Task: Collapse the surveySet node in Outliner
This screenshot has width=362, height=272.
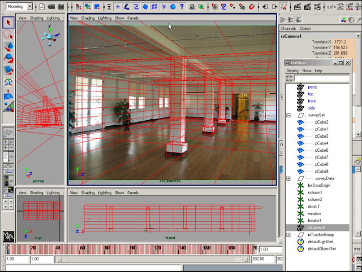Action: click(288, 115)
